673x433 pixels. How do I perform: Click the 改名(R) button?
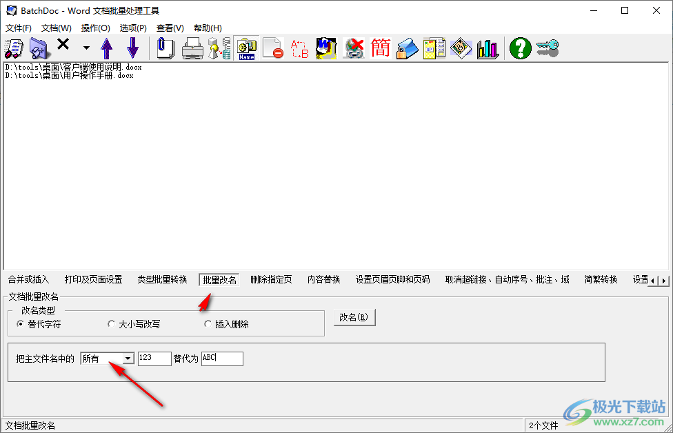pos(354,318)
